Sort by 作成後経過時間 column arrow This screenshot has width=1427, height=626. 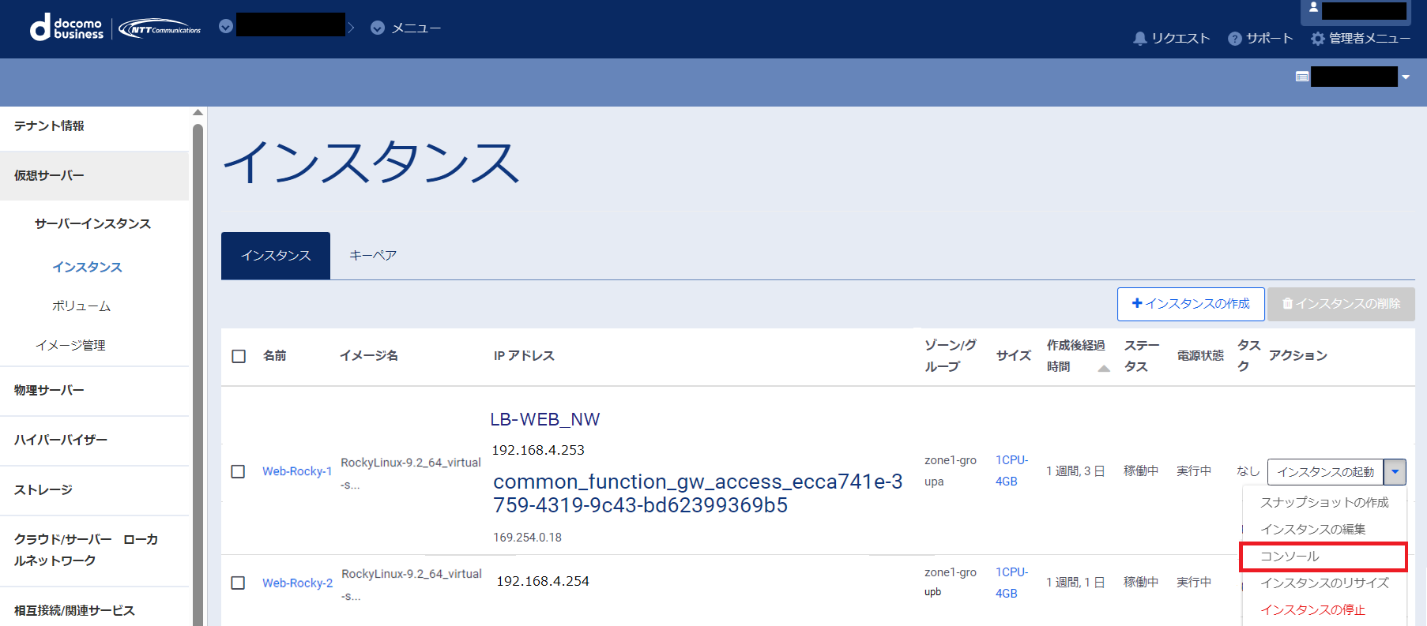click(x=1104, y=368)
